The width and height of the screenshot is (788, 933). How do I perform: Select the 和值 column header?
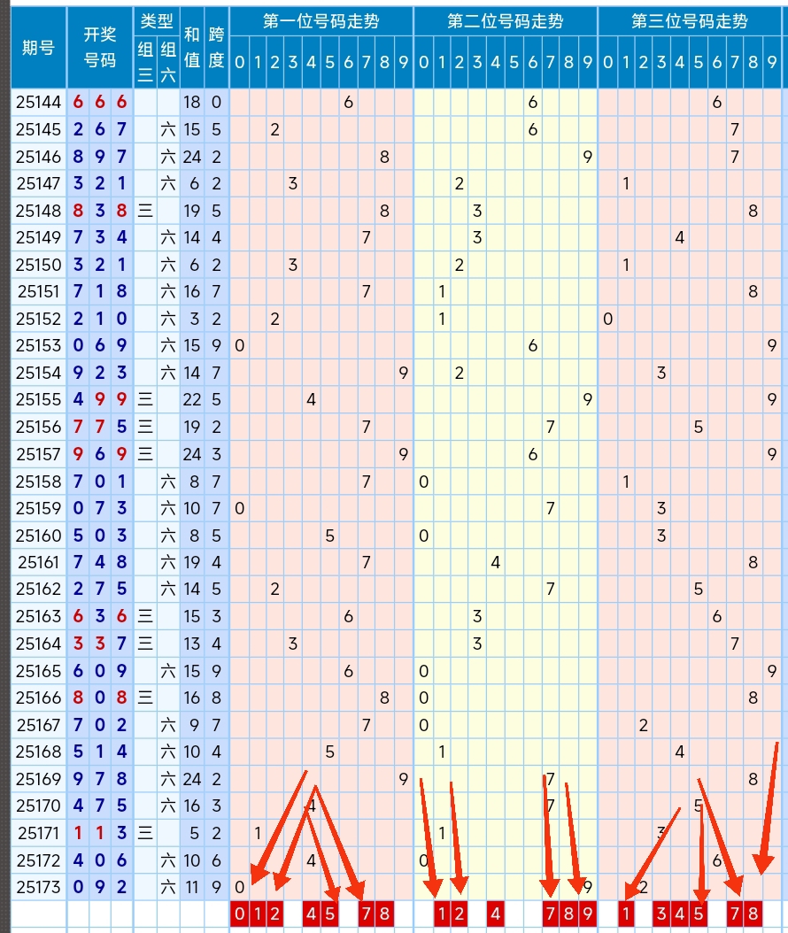(x=191, y=48)
